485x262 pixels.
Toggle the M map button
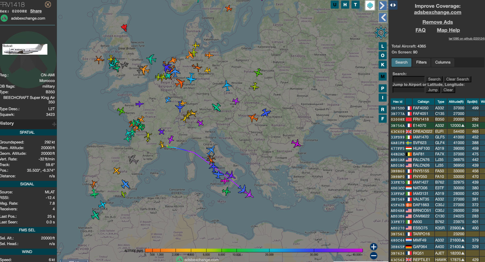383,76
